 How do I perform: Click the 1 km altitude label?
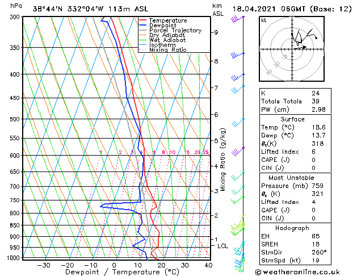216,239
